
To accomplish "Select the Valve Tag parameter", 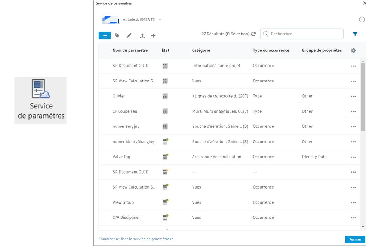I will pyautogui.click(x=122, y=157).
